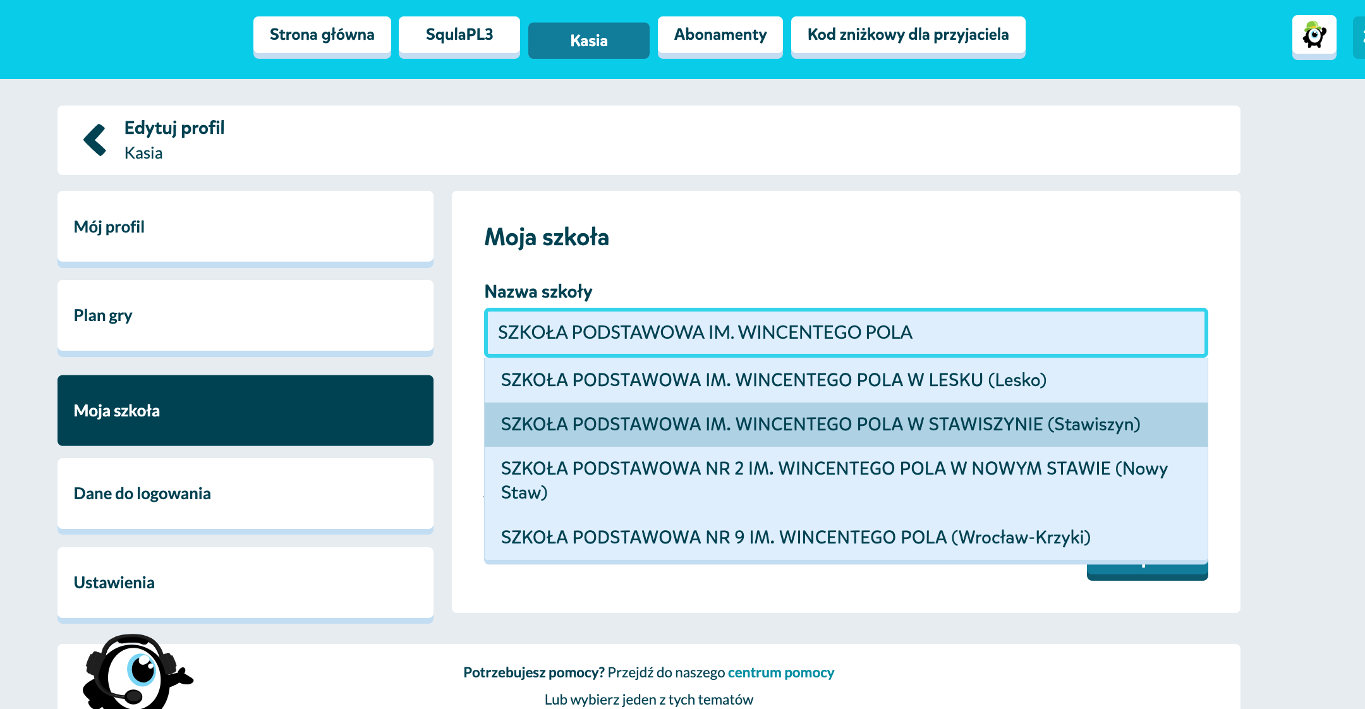This screenshot has width=1365, height=709.
Task: Switch to SqulaPL3 tab
Action: [x=459, y=35]
